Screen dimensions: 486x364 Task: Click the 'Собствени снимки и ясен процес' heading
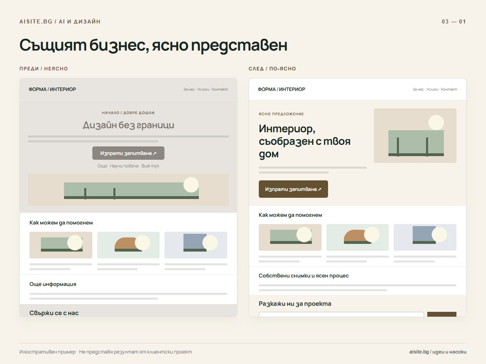click(x=304, y=276)
